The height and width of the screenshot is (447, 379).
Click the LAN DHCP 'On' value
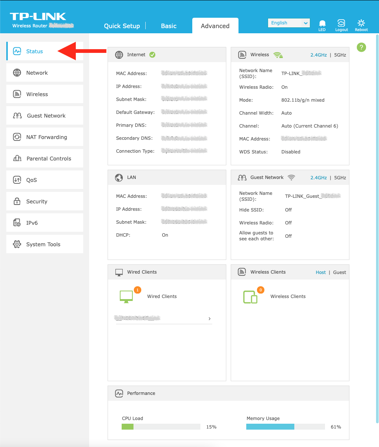(x=165, y=235)
